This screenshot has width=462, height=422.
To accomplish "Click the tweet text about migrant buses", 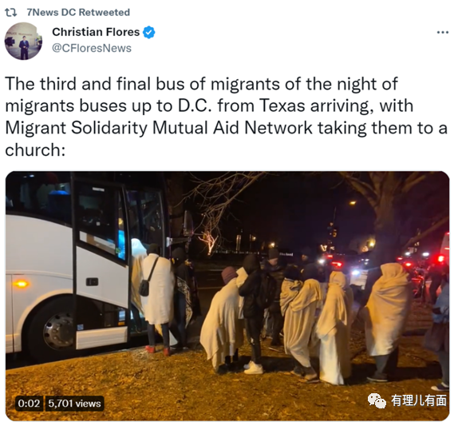I will (x=227, y=117).
